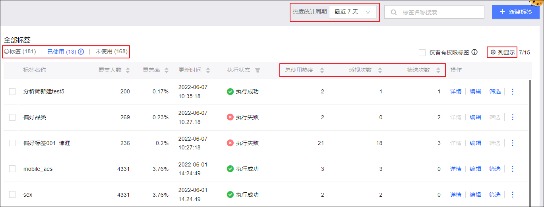Click the info icon beside 仅看有权限标签
Viewport: 544px width, 207px height.
click(474, 52)
